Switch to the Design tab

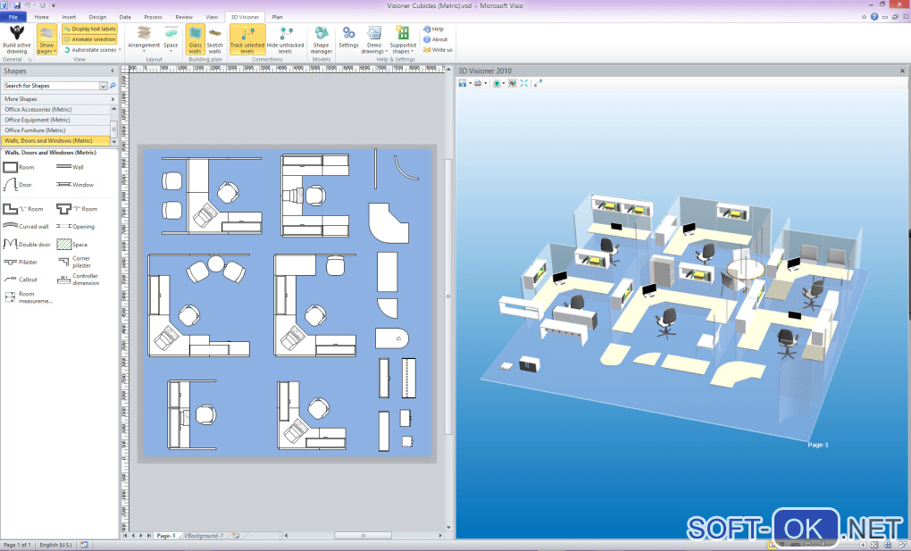click(97, 17)
